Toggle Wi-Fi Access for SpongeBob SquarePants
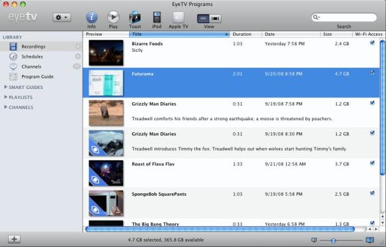 pos(372,193)
